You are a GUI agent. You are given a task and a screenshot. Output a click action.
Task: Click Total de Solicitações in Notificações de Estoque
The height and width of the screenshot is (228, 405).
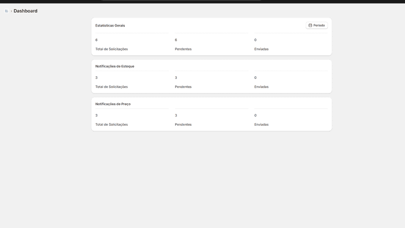coord(112,87)
